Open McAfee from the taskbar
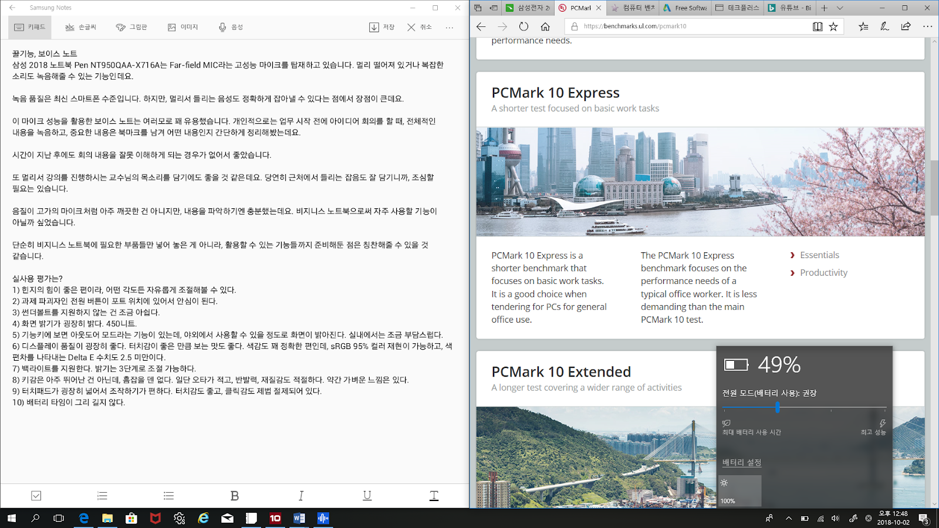939x528 pixels. point(156,518)
